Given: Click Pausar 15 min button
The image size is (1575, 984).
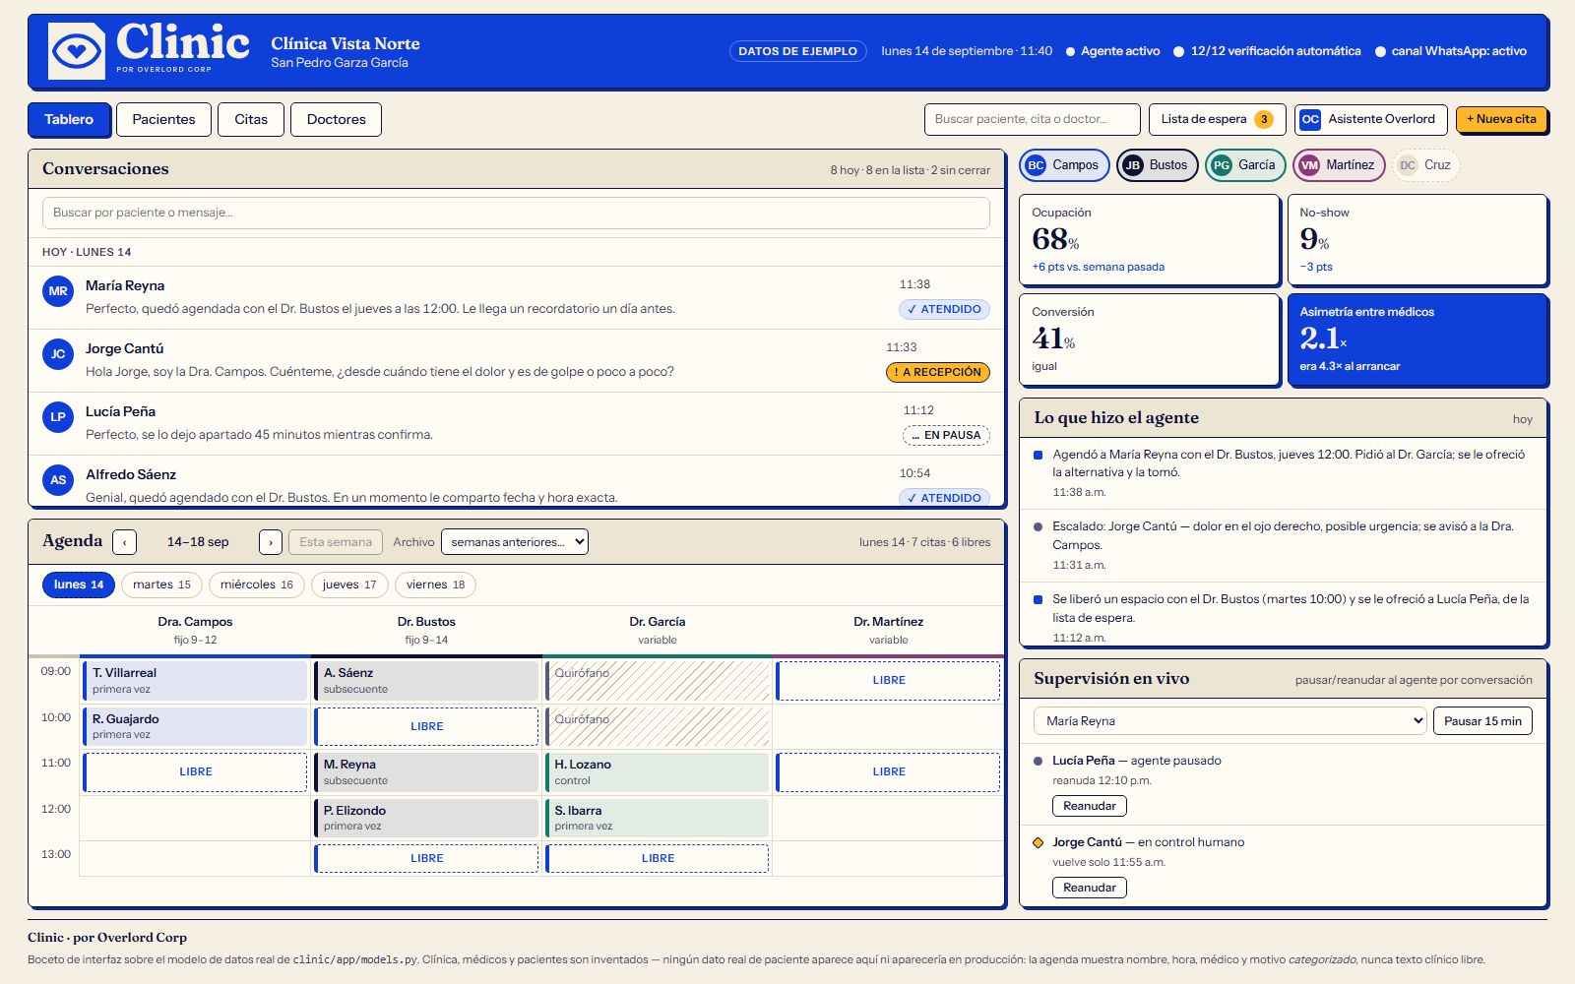Looking at the screenshot, I should 1482,721.
